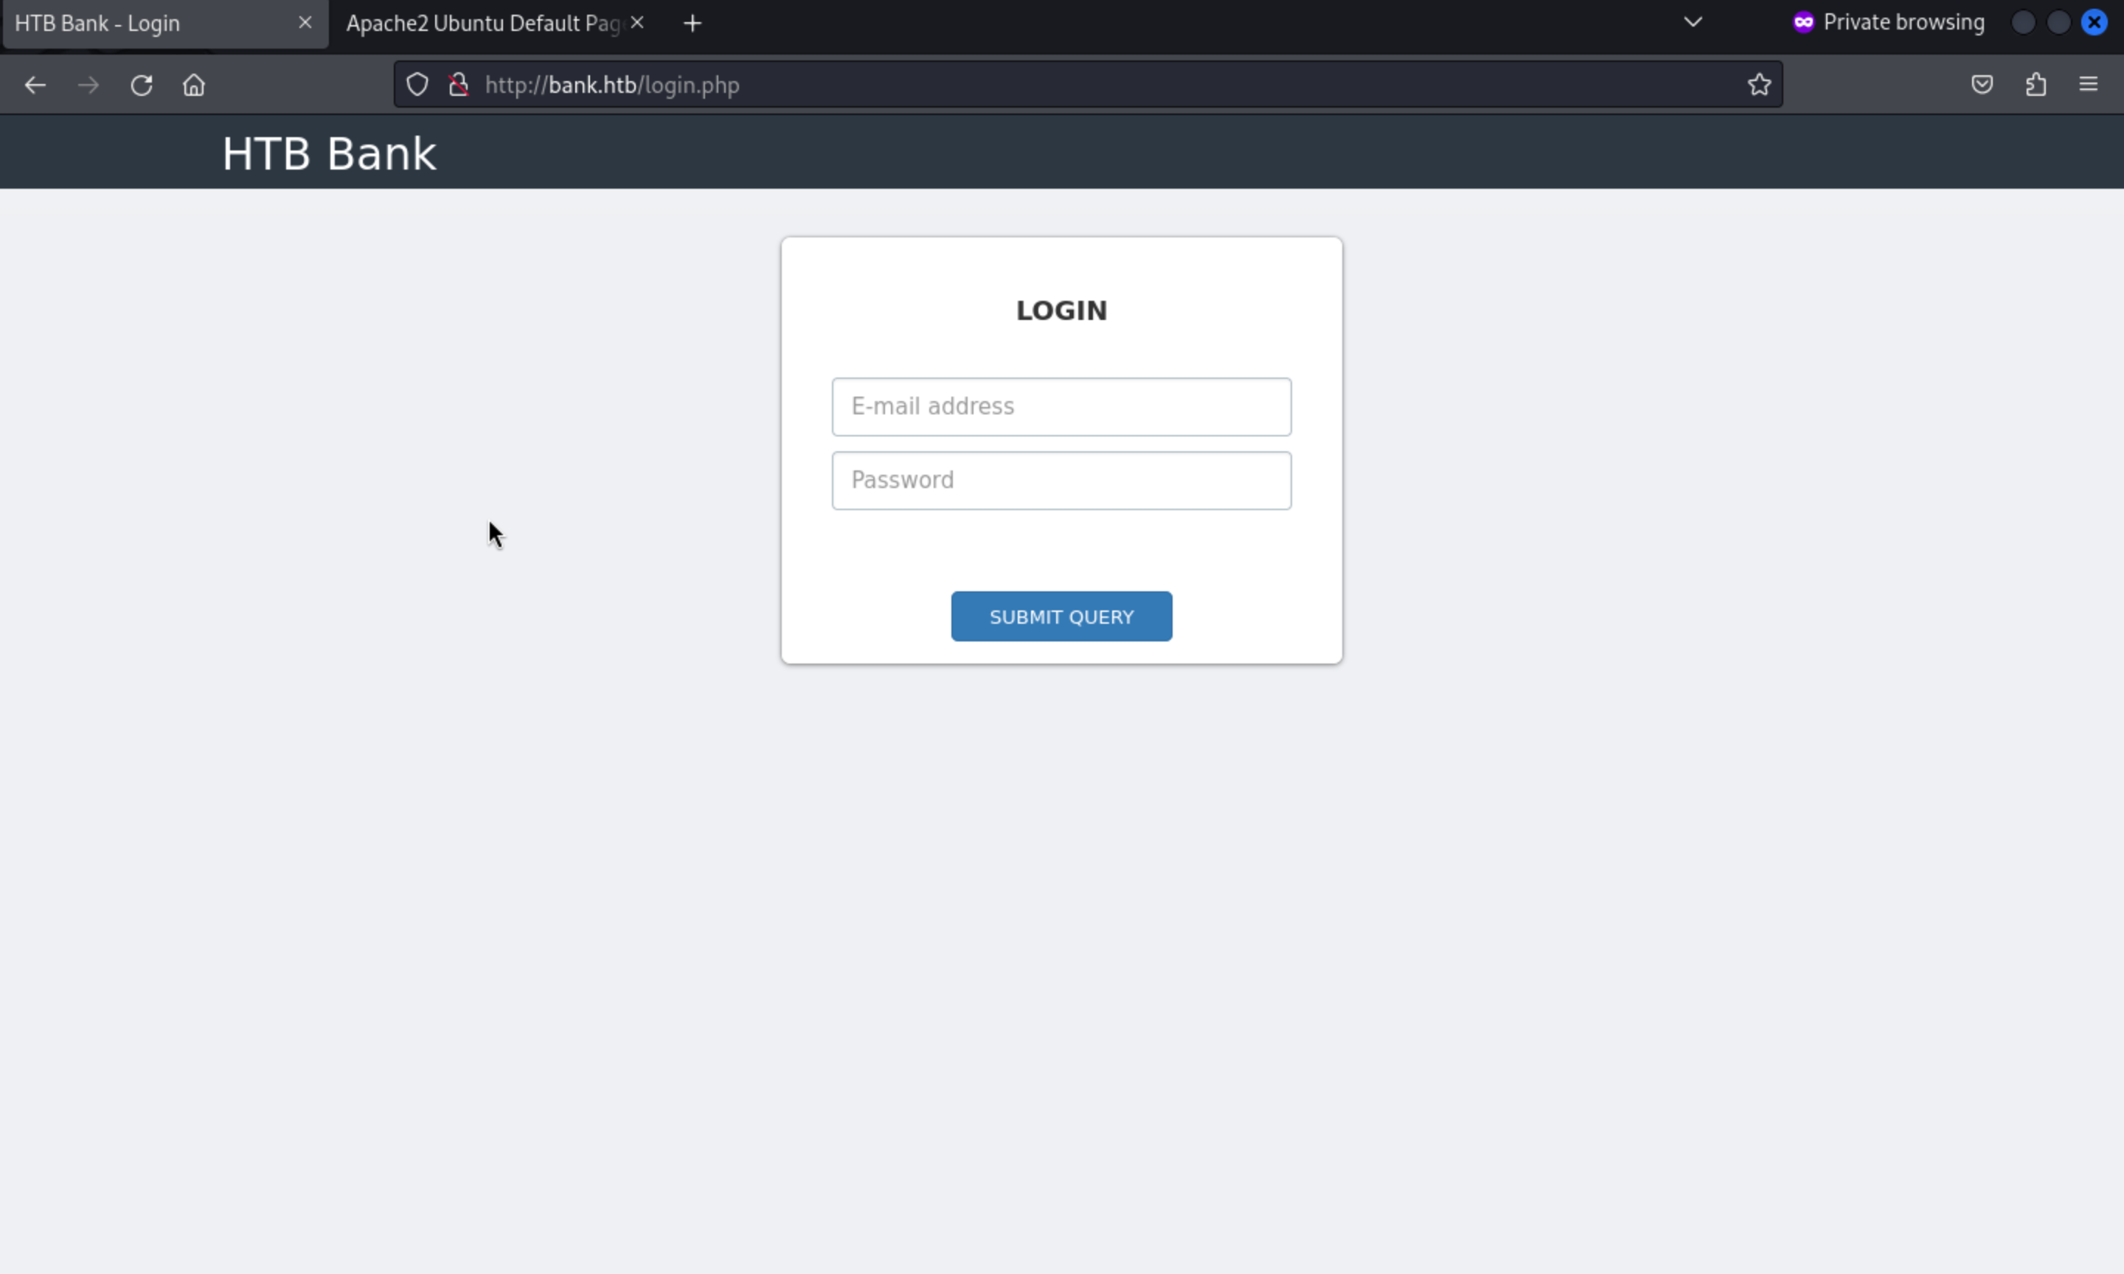Switch to Apache2 Ubuntu Default Page tab
Screen dimensions: 2124x1274
[481, 23]
